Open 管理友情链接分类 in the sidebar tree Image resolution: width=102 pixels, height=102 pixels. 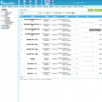(x=10, y=22)
